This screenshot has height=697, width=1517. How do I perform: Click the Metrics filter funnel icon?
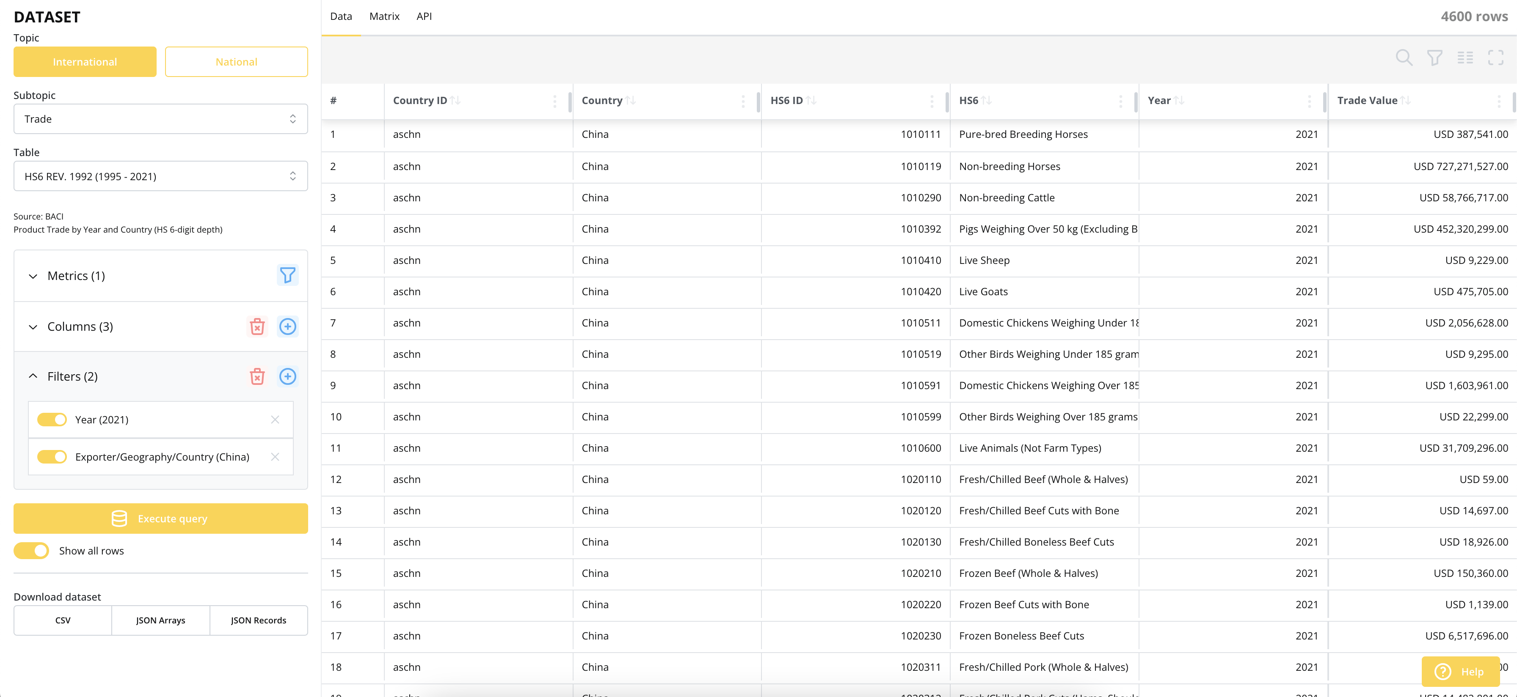click(x=287, y=275)
